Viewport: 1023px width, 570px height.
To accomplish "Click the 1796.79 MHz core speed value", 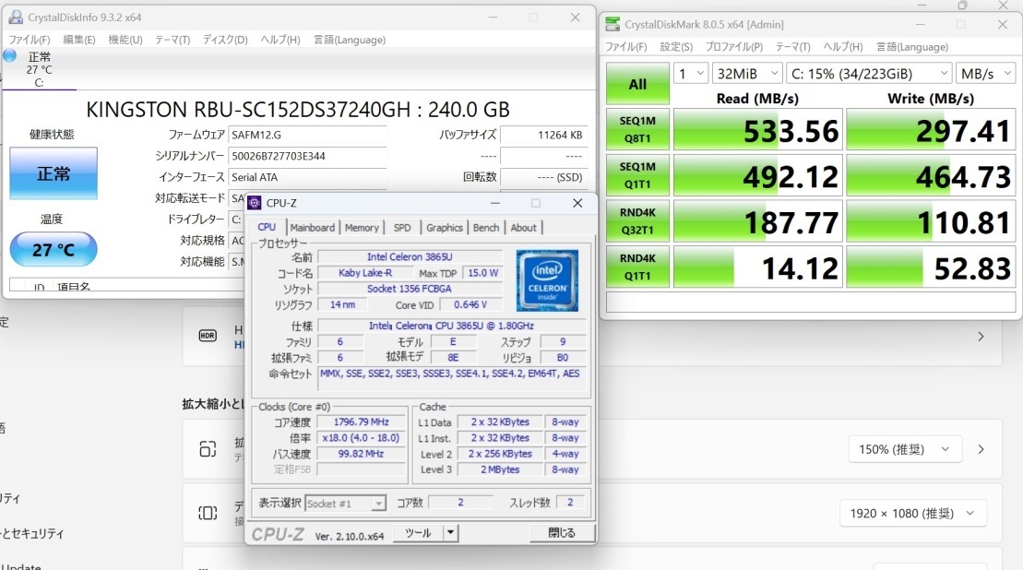I will (361, 422).
